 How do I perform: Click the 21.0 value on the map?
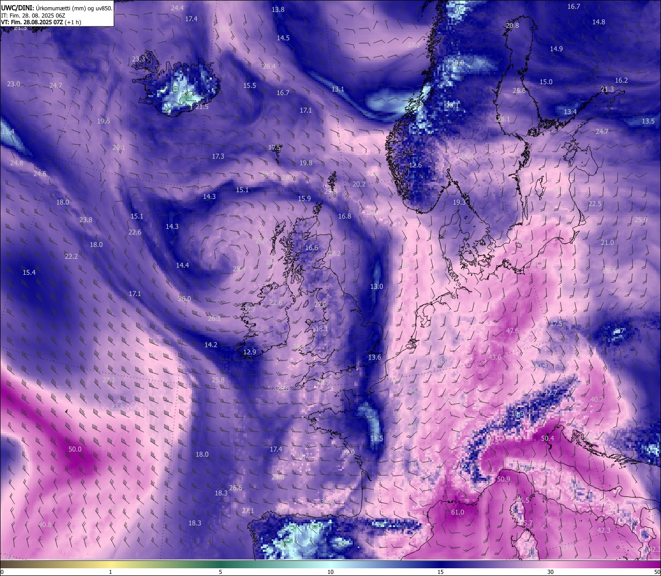(607, 242)
